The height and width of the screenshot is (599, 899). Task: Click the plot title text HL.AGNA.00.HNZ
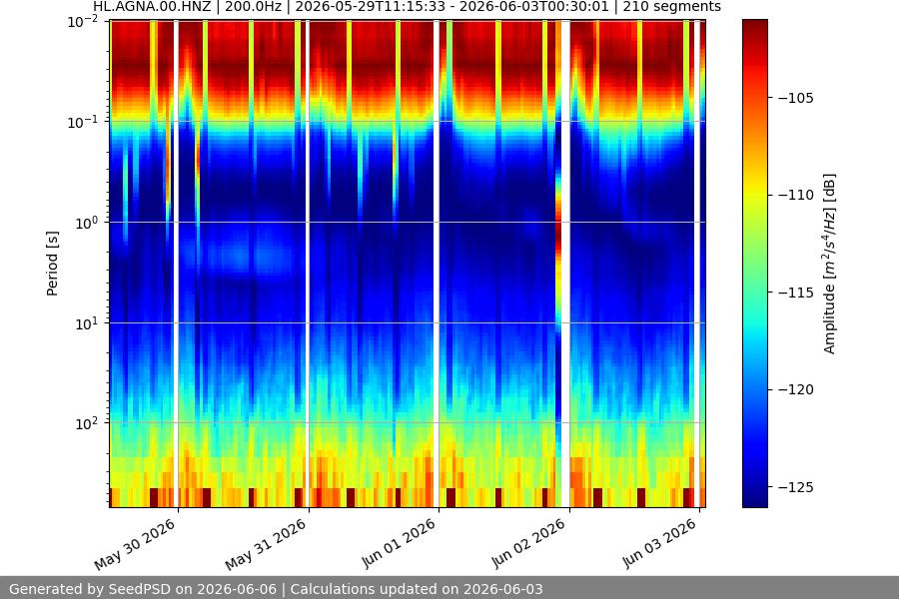coord(152,7)
